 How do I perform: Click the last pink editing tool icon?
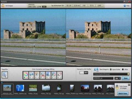[x=59, y=75]
